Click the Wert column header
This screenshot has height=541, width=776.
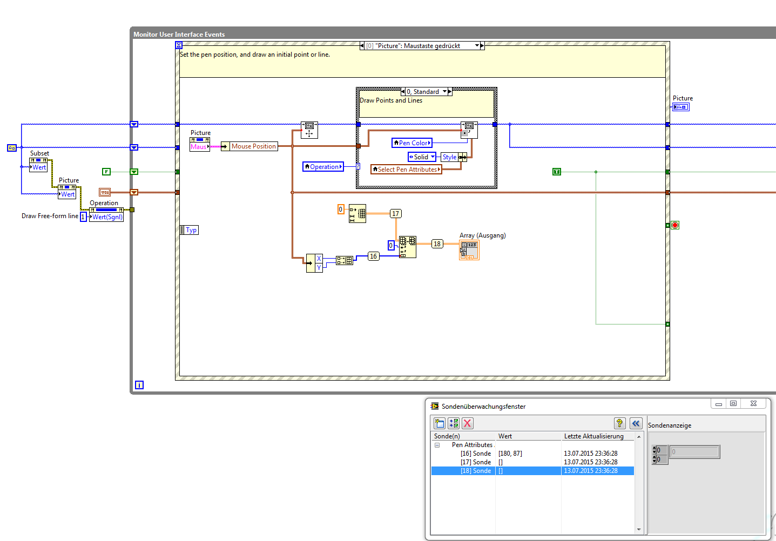[505, 436]
